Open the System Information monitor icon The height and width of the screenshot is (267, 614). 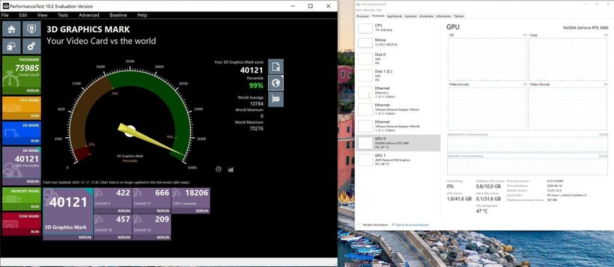[x=31, y=29]
